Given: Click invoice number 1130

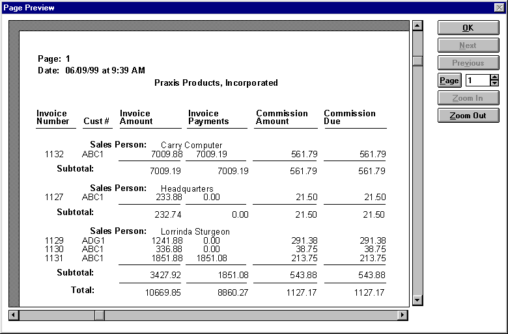Looking at the screenshot, I should point(54,250).
